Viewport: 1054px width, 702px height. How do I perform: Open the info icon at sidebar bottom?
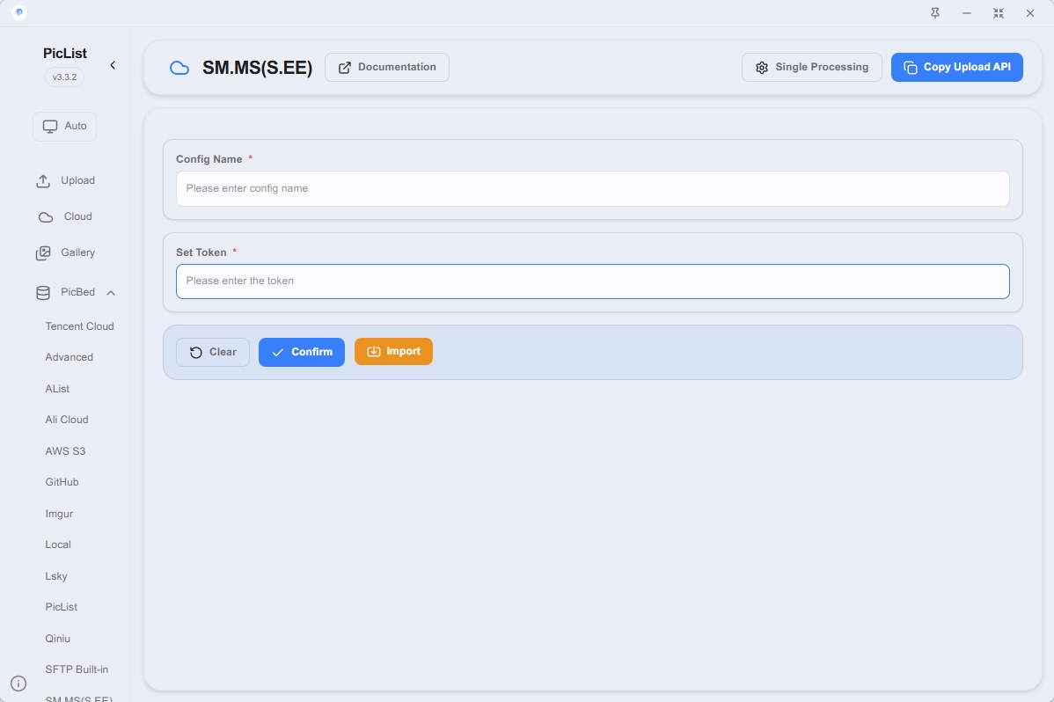pyautogui.click(x=18, y=684)
